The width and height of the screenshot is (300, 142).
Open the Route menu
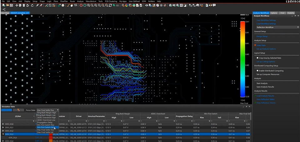click(x=72, y=1)
